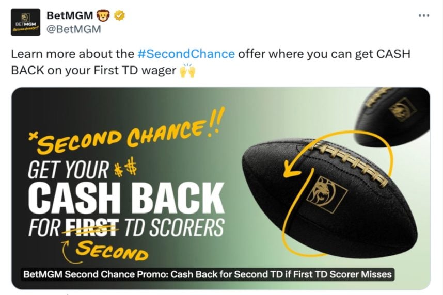443x295 pixels.
Task: Open the BetMGM display name profile link
Action: point(70,15)
